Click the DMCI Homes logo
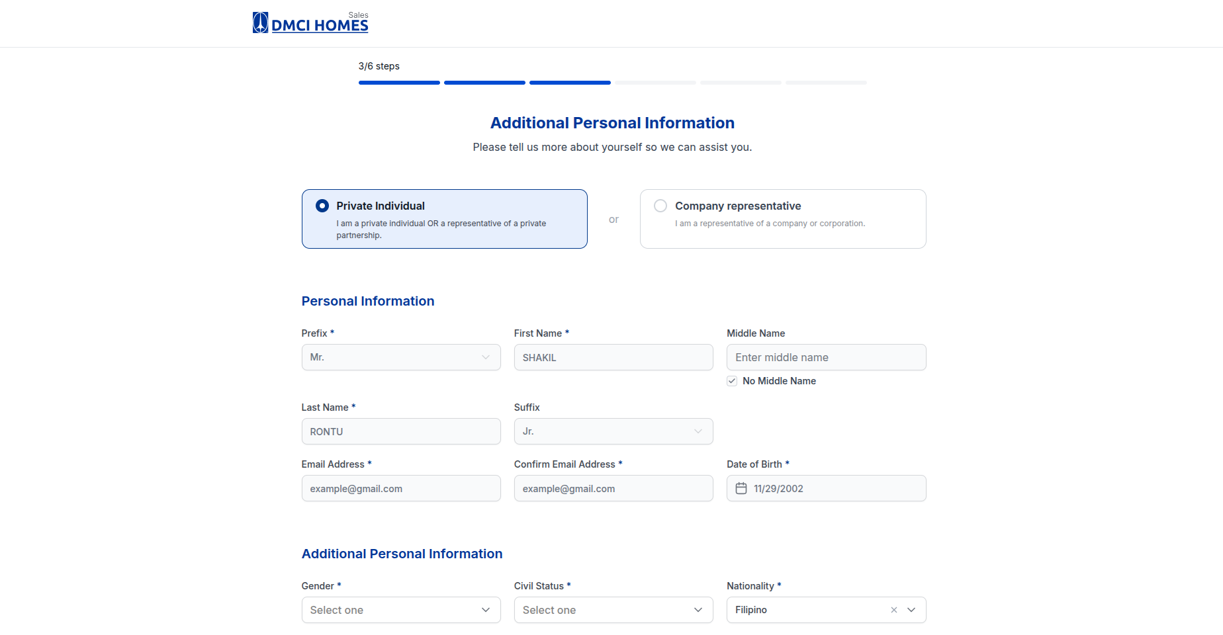The width and height of the screenshot is (1223, 635). (x=310, y=22)
